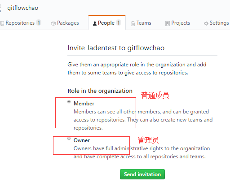Click the People person icon

(95, 23)
